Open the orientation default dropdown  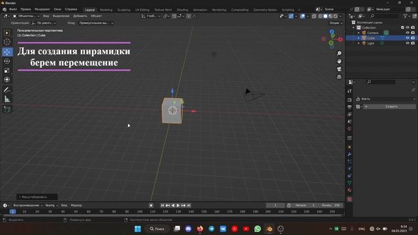pos(44,23)
